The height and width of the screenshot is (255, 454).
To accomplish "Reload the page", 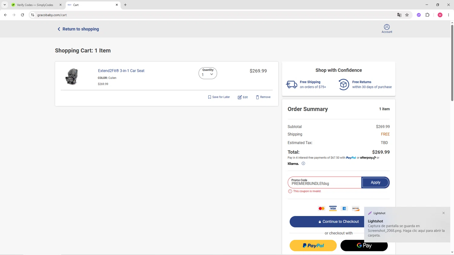I will (x=22, y=15).
